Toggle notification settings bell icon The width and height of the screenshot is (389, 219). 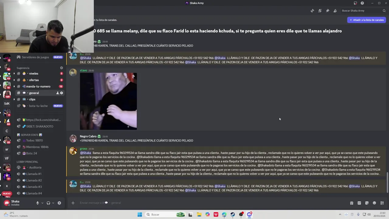pyautogui.click(x=320, y=11)
